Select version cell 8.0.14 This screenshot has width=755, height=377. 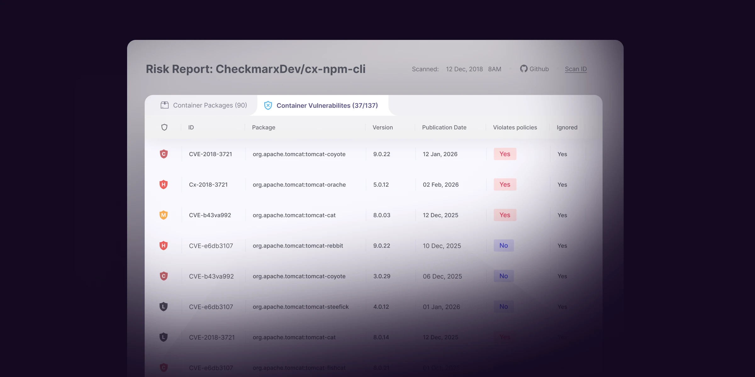point(381,337)
